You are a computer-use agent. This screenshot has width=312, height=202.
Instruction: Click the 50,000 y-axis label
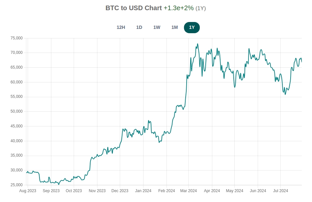[16, 111]
